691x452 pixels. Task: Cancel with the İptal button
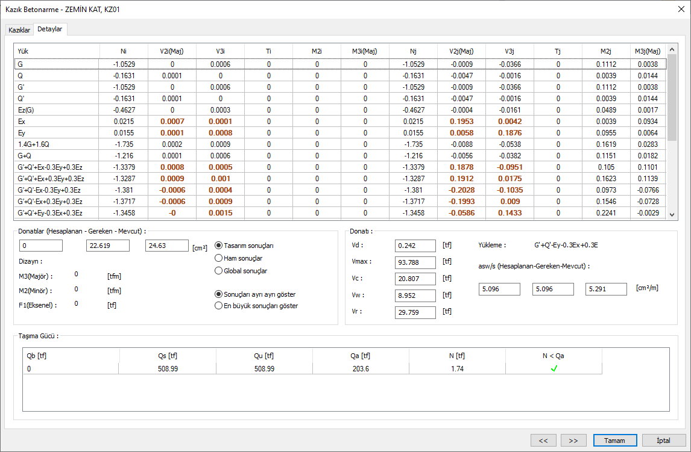pos(664,441)
